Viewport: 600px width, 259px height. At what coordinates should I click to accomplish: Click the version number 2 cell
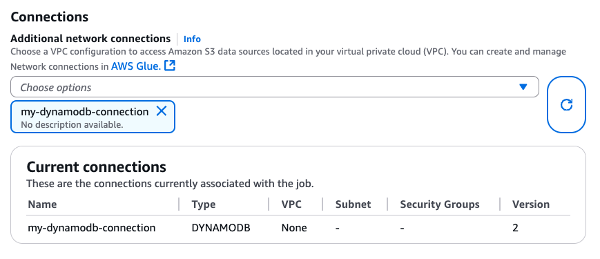coord(515,228)
